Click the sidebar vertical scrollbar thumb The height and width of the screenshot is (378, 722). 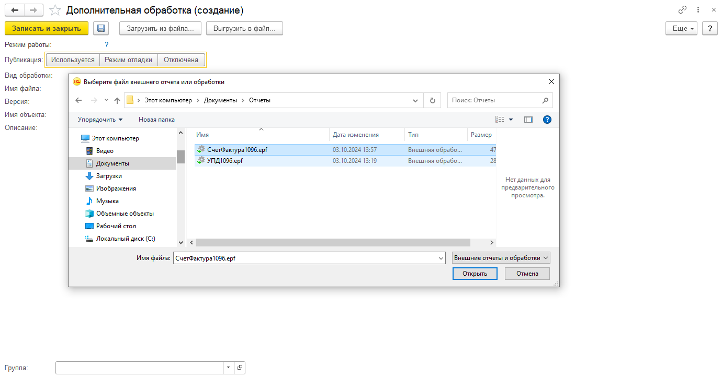pos(180,157)
